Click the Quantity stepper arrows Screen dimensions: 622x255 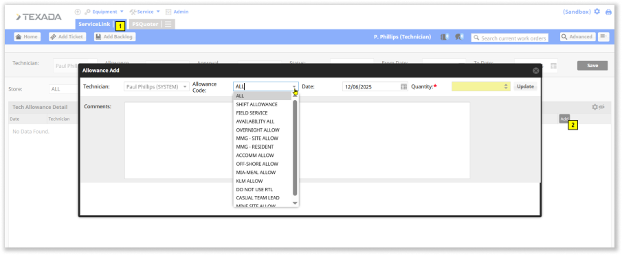point(506,86)
